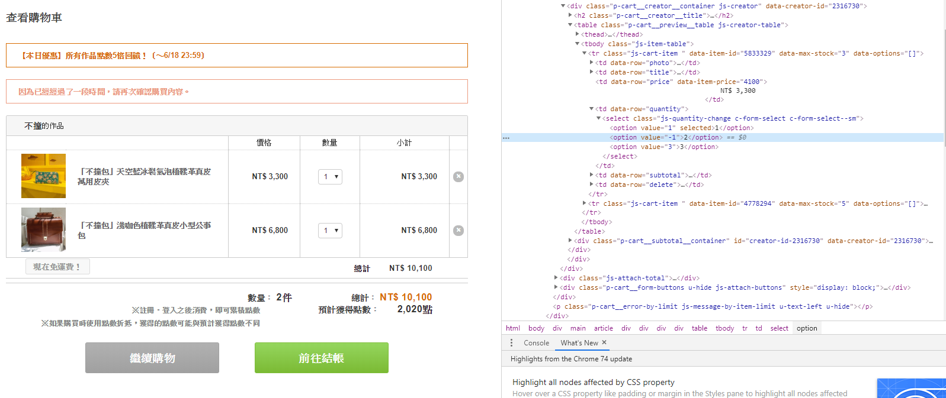
Task: Select body in the DOM breadcrumb
Action: click(x=536, y=328)
